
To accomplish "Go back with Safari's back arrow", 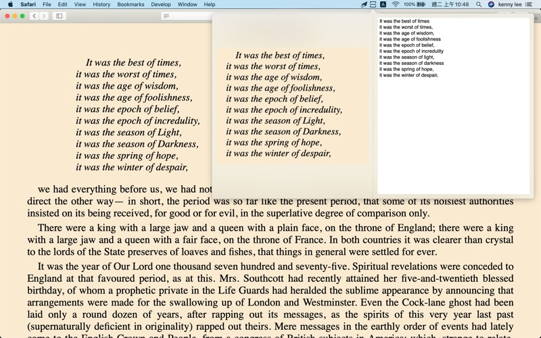I will coord(34,16).
